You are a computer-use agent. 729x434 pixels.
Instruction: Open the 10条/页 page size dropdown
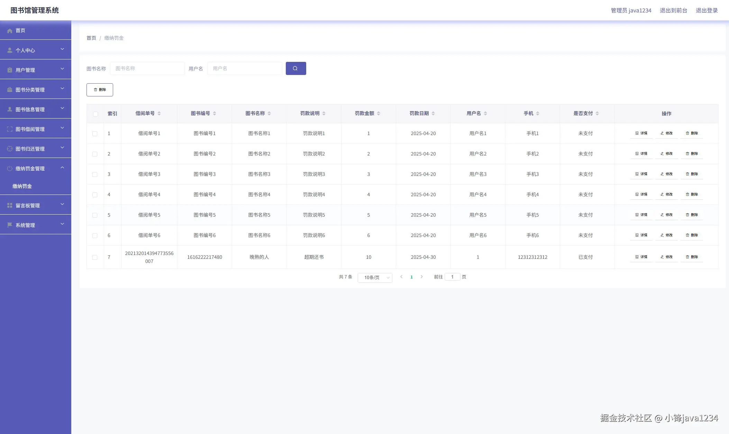click(x=375, y=277)
